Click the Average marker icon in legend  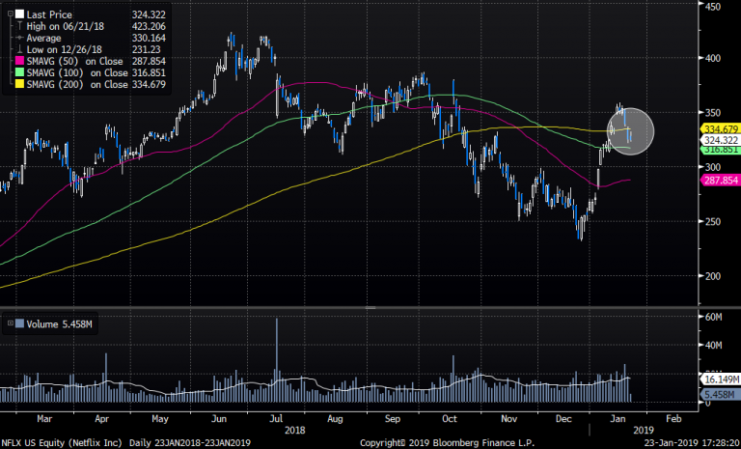click(19, 38)
